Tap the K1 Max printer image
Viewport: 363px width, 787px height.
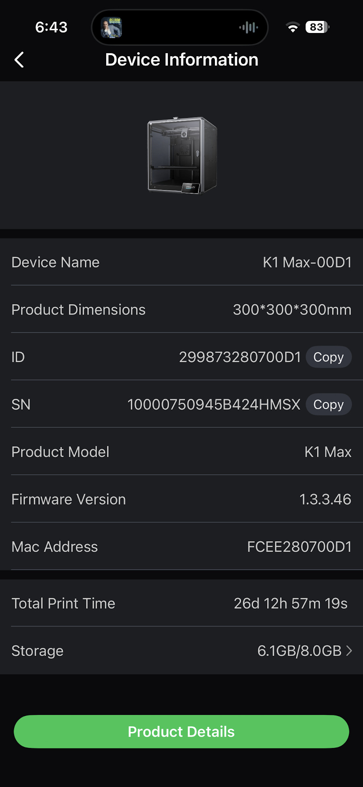pos(182,155)
